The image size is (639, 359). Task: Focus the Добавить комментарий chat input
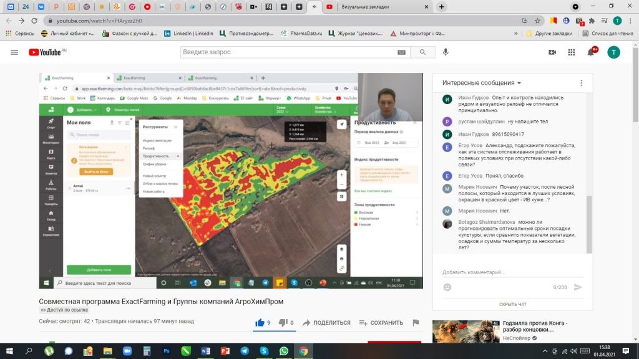tap(512, 272)
